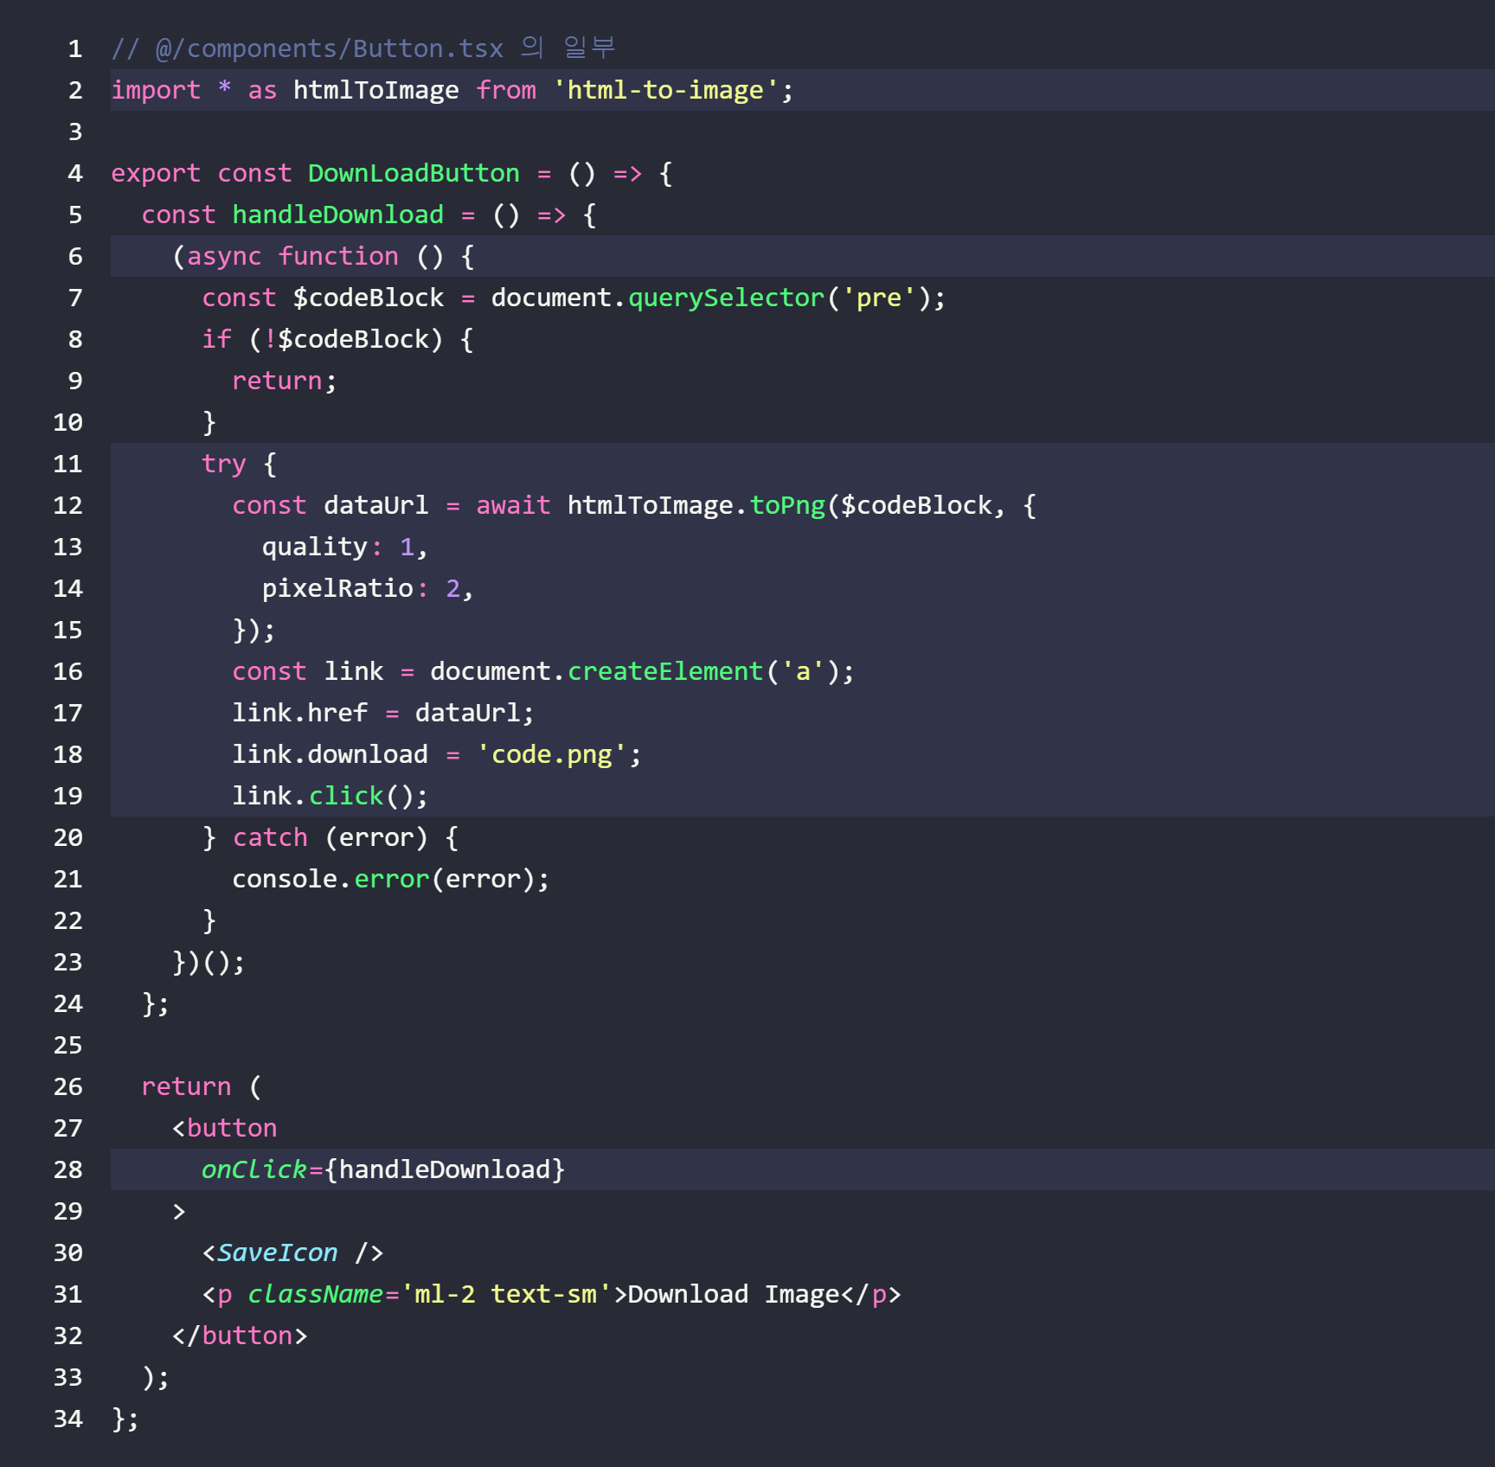Click line number 34
The image size is (1495, 1467).
[x=68, y=1419]
